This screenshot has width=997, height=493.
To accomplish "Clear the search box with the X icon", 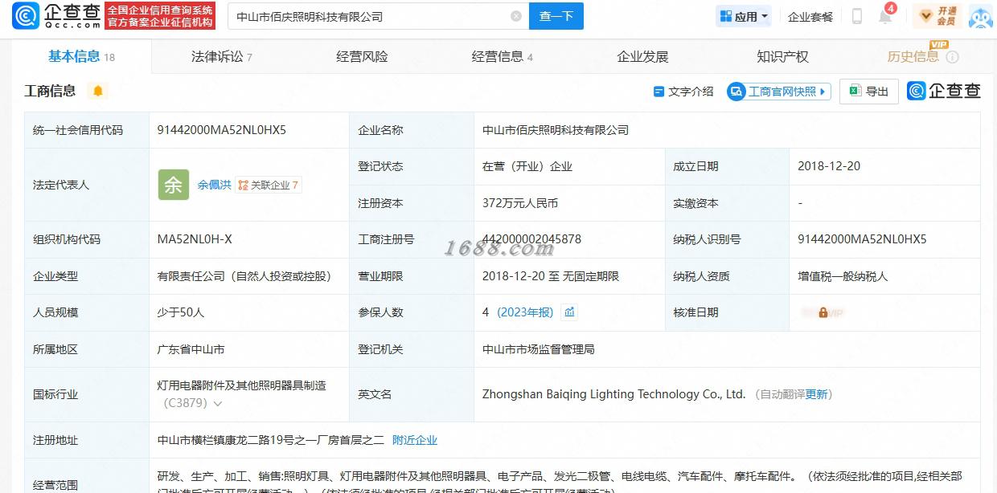I will pyautogui.click(x=516, y=16).
